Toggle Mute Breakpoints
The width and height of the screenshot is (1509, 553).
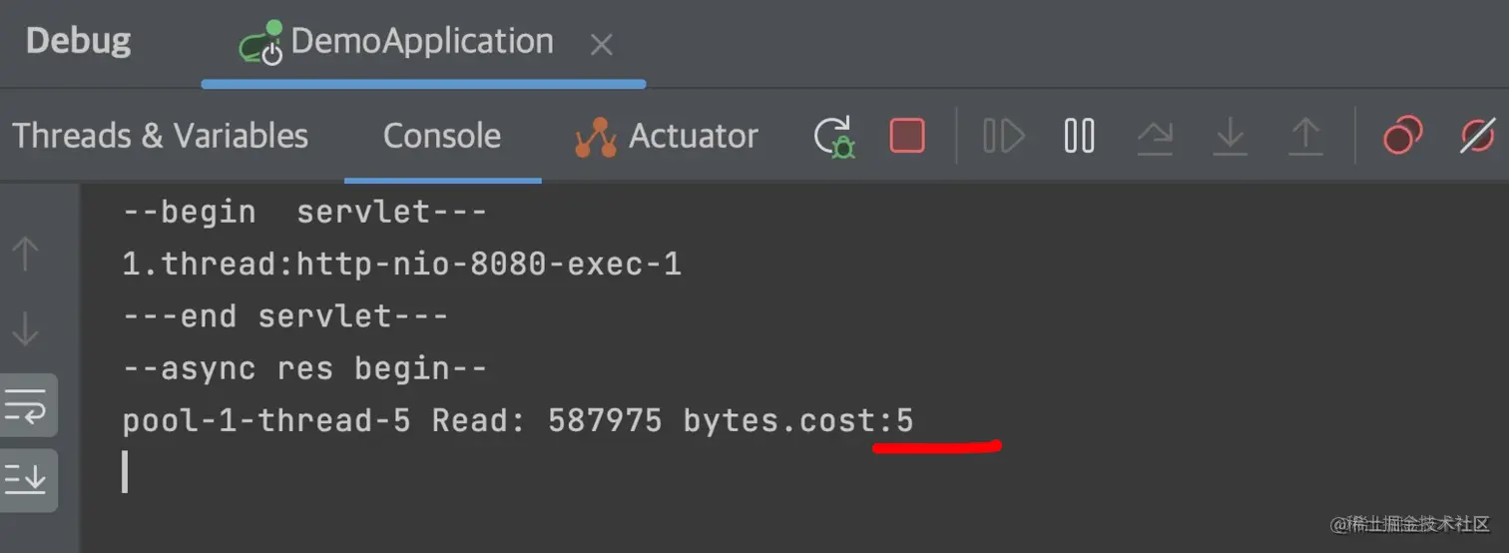coord(1477,136)
